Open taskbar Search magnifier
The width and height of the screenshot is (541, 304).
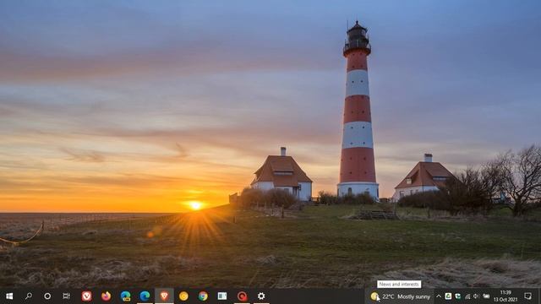(x=29, y=296)
